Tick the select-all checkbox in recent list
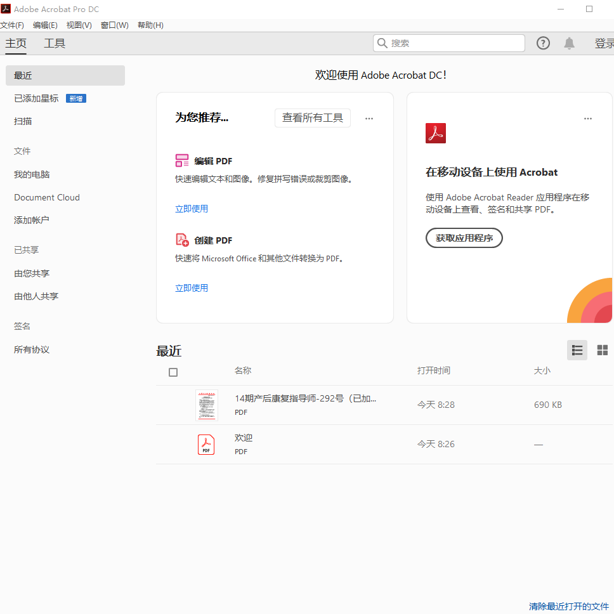 point(173,372)
